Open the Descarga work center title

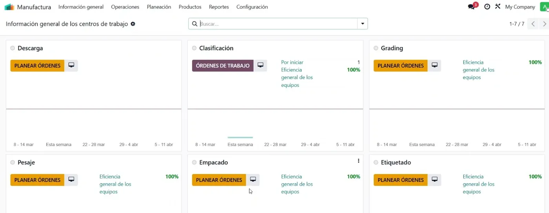(30, 48)
